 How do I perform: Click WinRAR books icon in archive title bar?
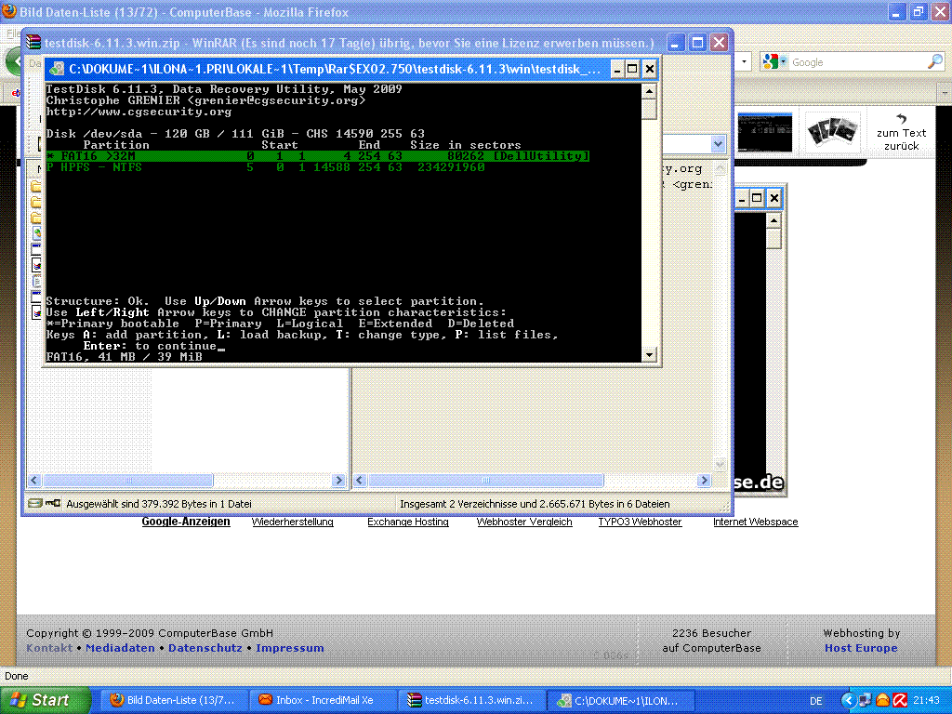(x=33, y=43)
